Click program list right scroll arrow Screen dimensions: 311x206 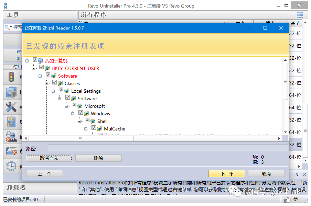(299, 166)
